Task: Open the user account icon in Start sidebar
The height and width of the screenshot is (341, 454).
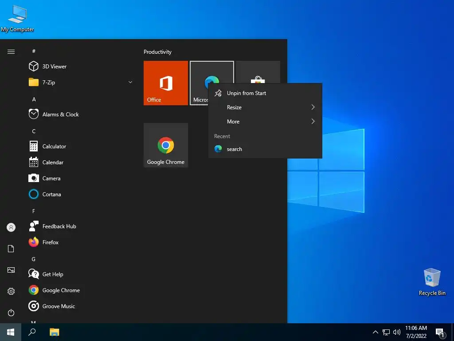Action: (x=11, y=227)
